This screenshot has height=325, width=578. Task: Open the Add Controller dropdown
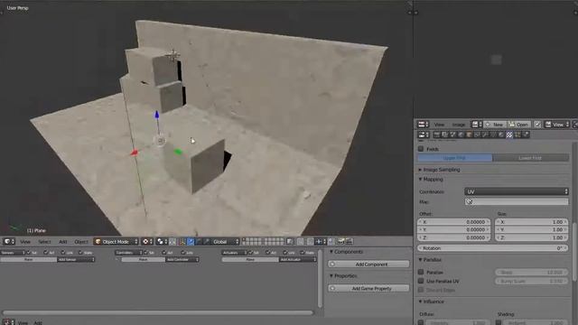tap(182, 259)
